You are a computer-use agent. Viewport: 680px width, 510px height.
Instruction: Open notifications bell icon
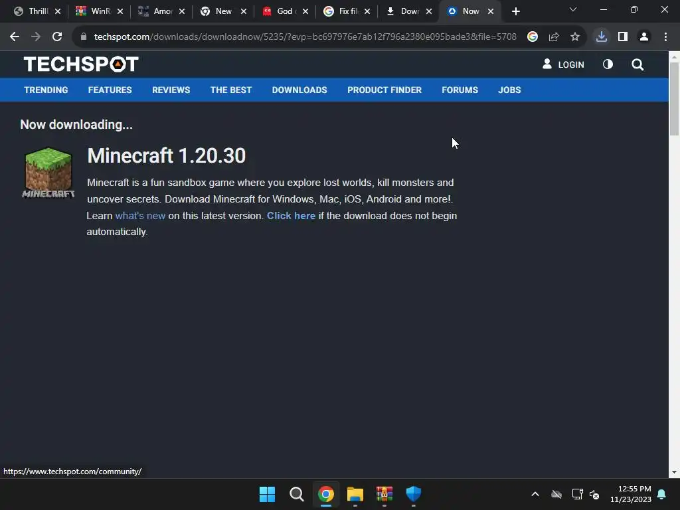click(x=662, y=494)
